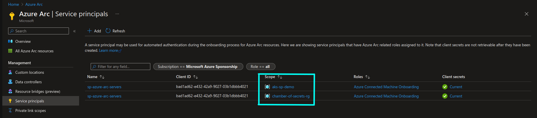Open the Azure Arc breadcrumb link

[34, 4]
